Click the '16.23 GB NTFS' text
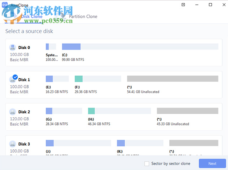The width and height of the screenshot is (228, 170). 57,92
